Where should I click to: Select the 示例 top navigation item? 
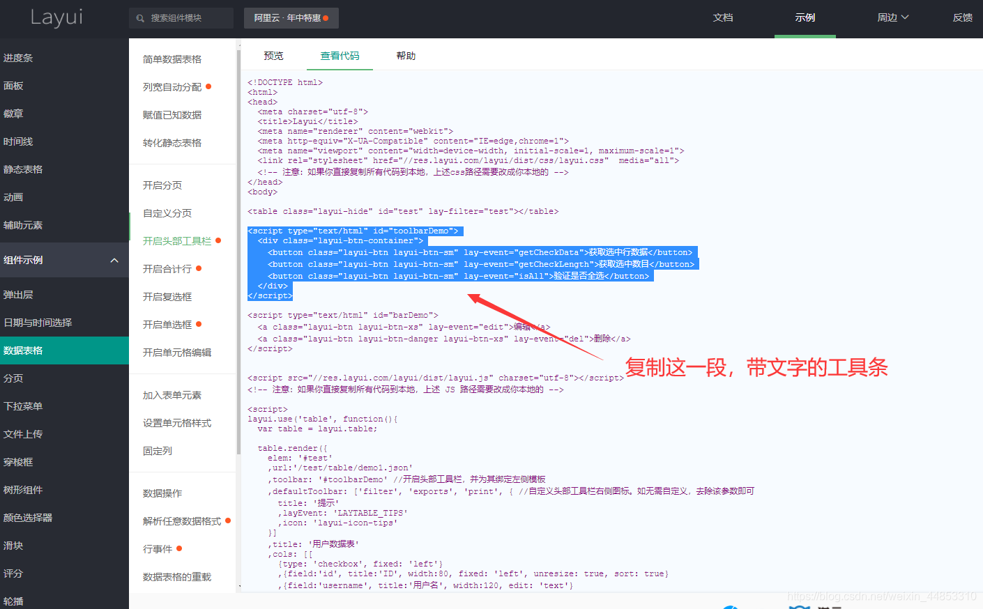click(805, 17)
